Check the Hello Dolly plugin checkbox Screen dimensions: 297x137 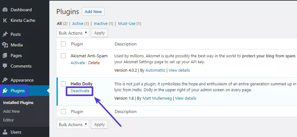[x=63, y=84]
